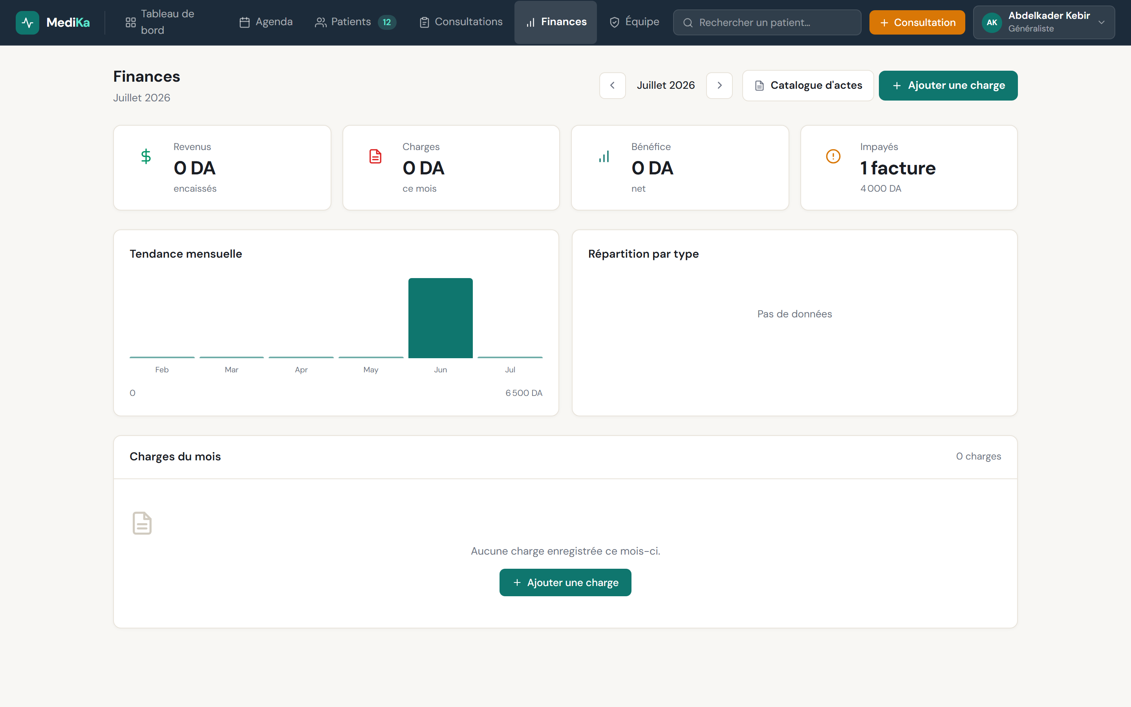1131x707 pixels.
Task: Click the red Charges document icon
Action: point(375,156)
